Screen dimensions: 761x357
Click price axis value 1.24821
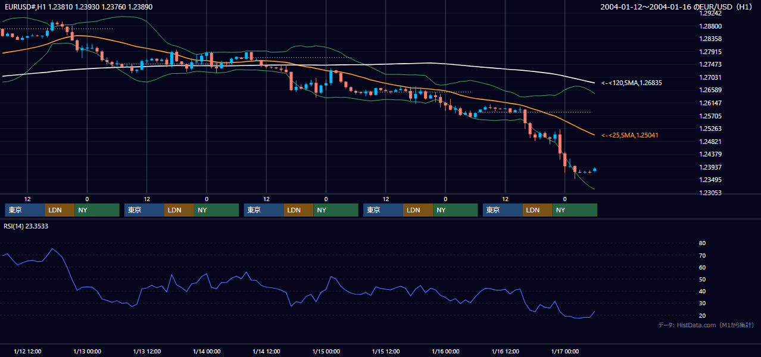click(x=710, y=142)
